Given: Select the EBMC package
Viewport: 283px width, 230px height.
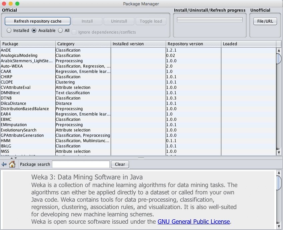Looking at the screenshot, I should 138,119.
